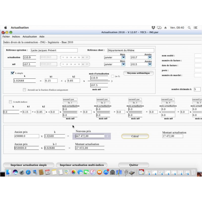Screen dimensions: 202x202
Task: Open Launchpad rocket in dock
Action: click(22, 172)
